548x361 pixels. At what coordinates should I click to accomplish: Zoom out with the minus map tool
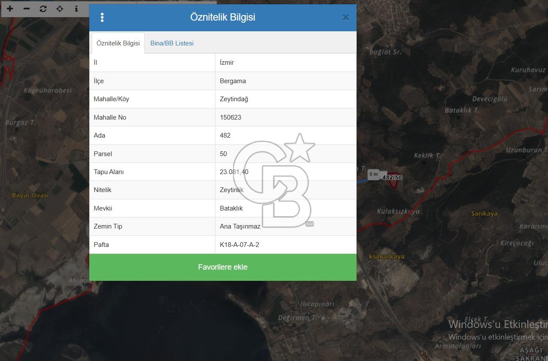pos(27,9)
